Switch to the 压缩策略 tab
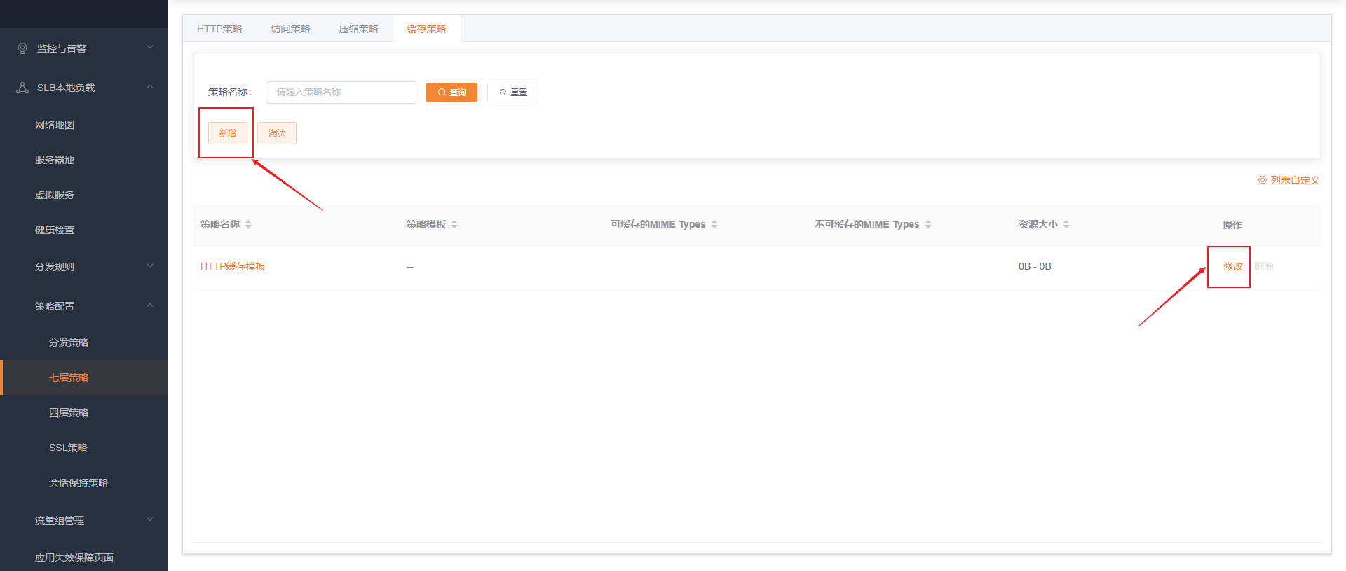1346x571 pixels. [x=358, y=29]
